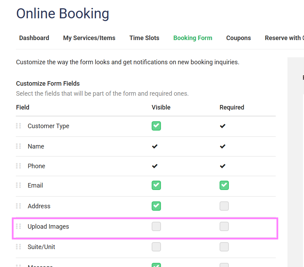Click the drag handle beside Address

(19, 206)
